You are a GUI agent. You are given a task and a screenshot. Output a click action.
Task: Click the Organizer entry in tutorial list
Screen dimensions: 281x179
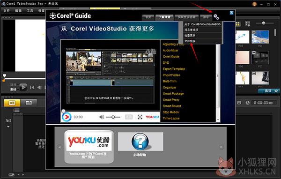point(170,88)
